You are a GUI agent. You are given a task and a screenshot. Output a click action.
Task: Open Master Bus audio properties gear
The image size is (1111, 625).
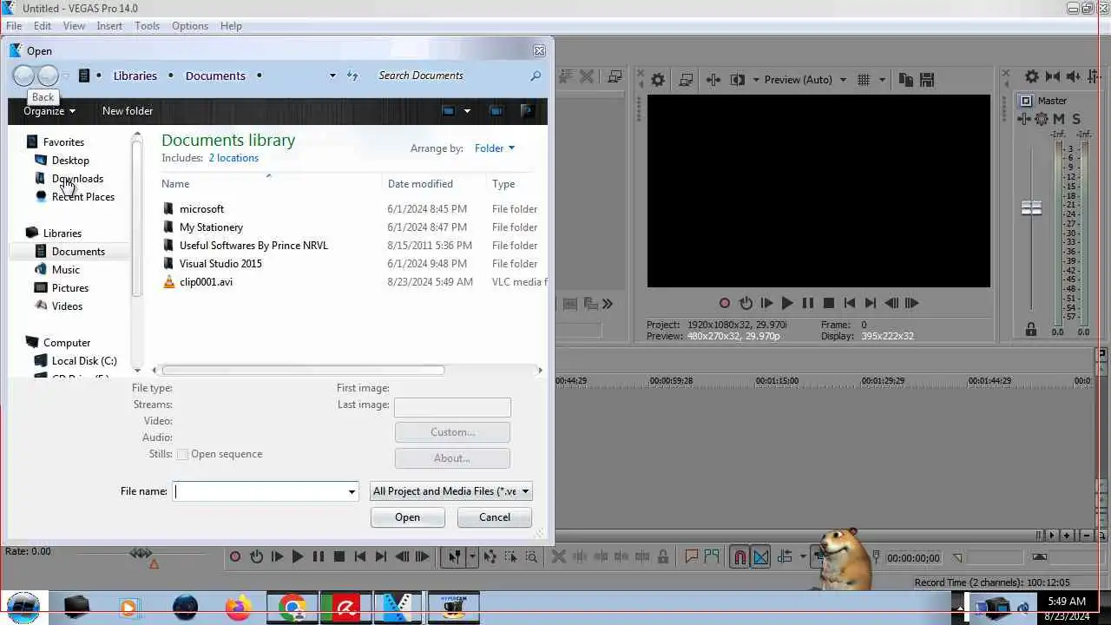[1032, 77]
